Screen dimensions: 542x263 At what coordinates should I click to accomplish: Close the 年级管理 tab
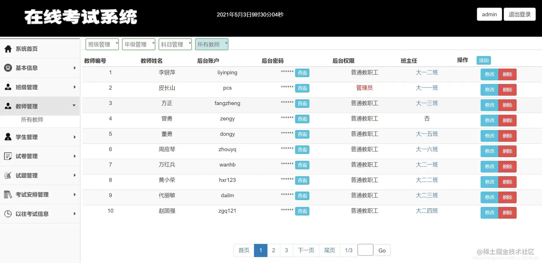tap(153, 43)
